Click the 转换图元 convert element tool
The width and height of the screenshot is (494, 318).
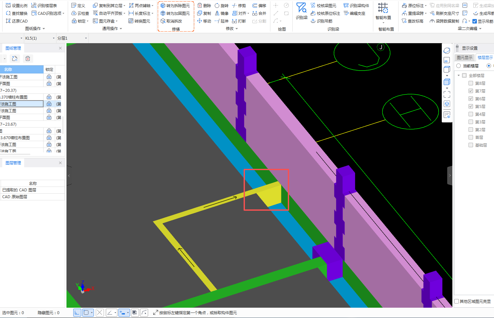[139, 21]
